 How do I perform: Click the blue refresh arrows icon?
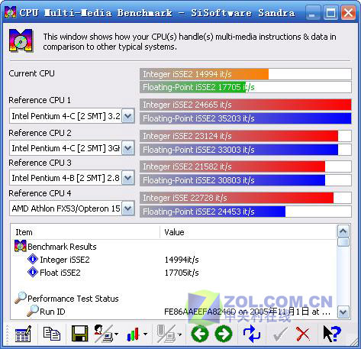click(x=251, y=334)
